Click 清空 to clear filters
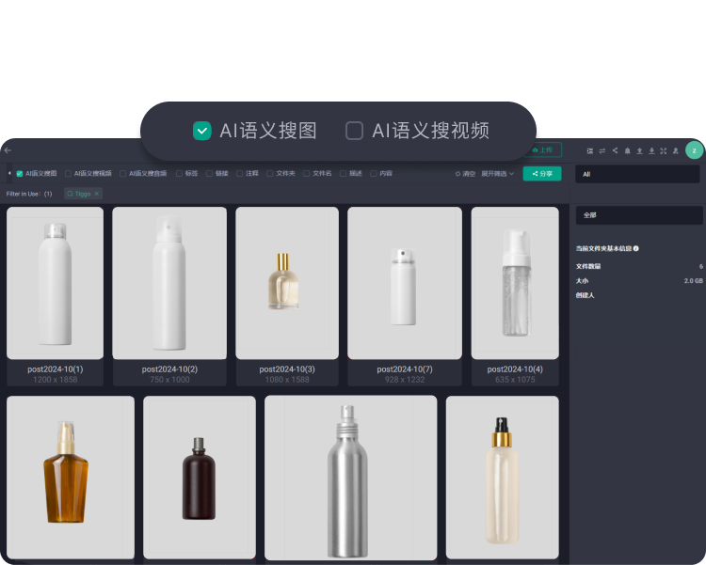 tap(466, 174)
